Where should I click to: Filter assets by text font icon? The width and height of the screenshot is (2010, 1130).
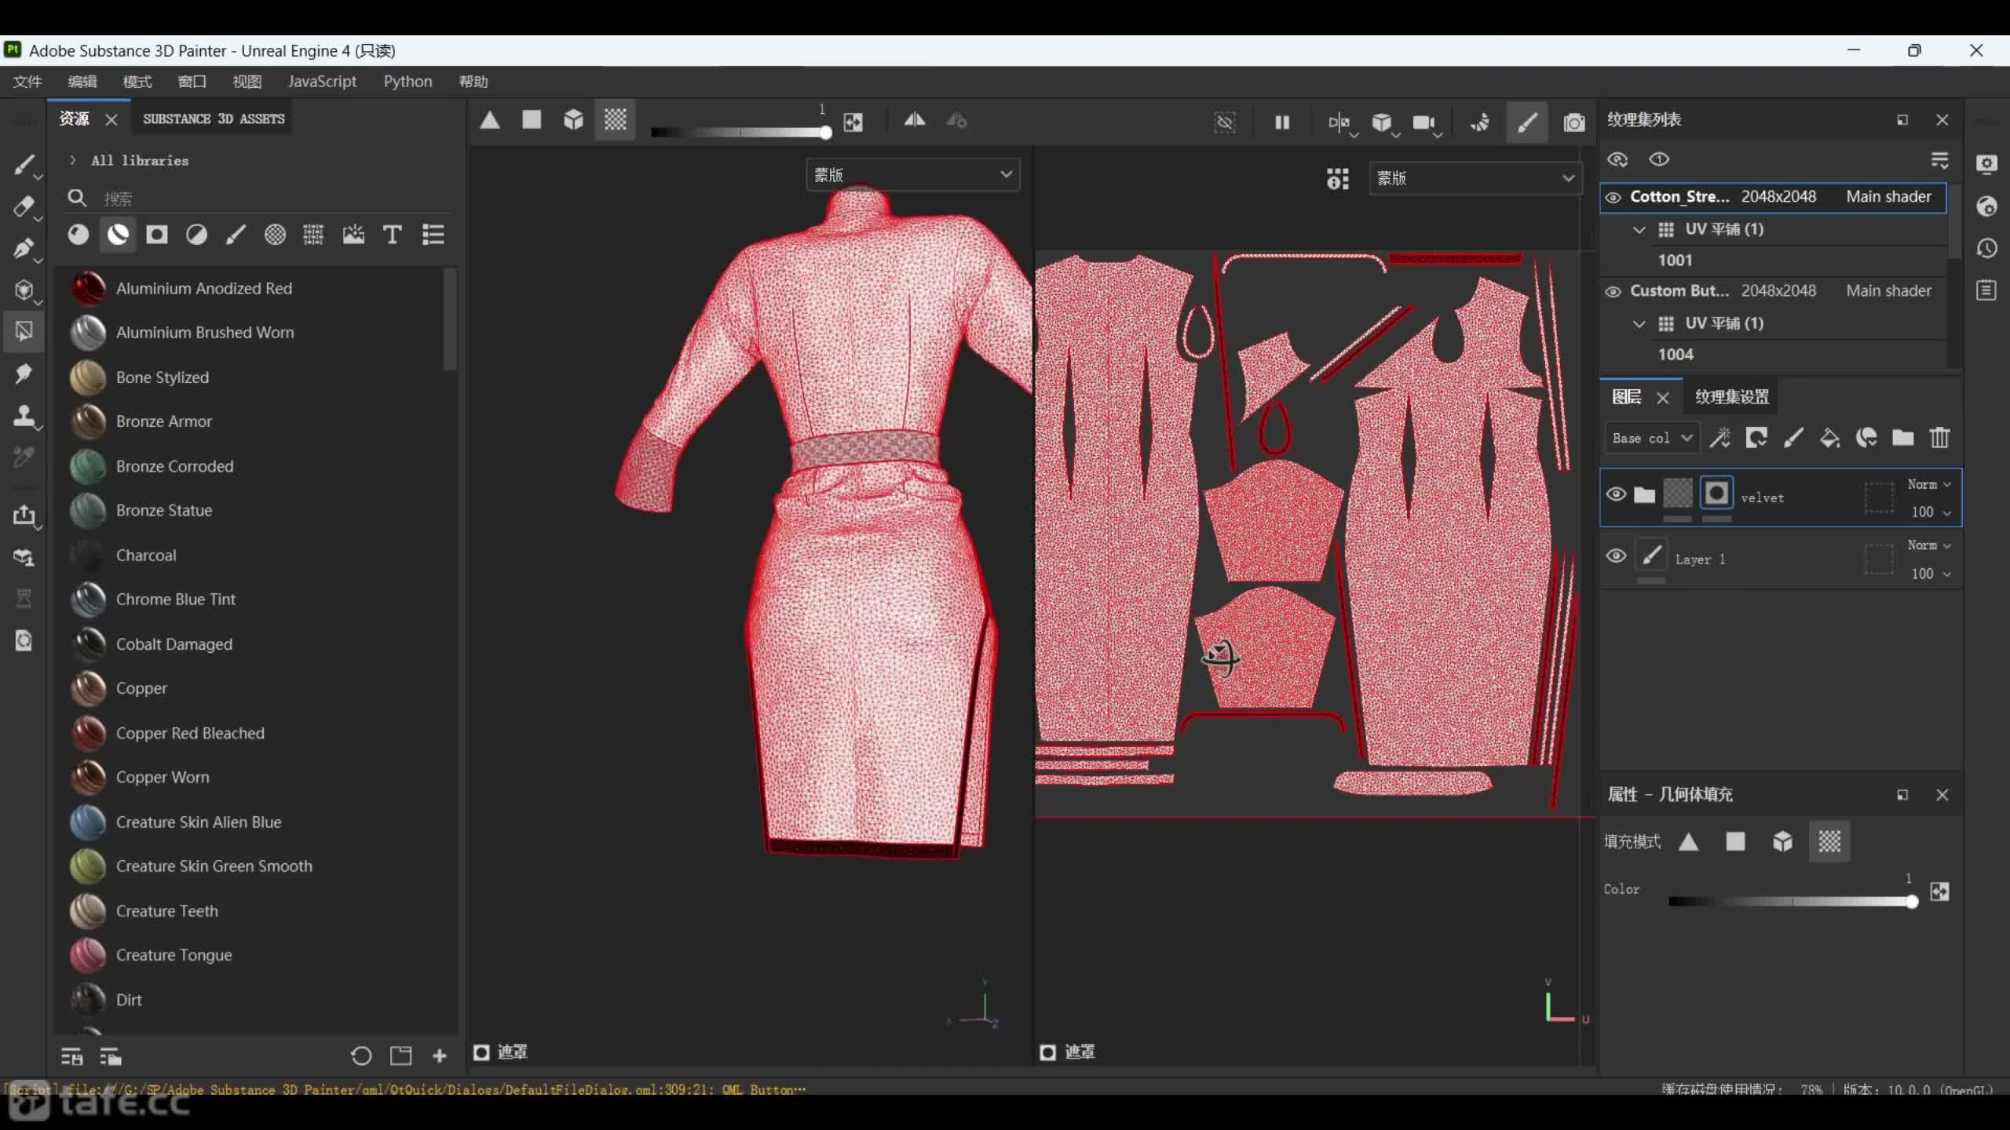click(x=392, y=235)
